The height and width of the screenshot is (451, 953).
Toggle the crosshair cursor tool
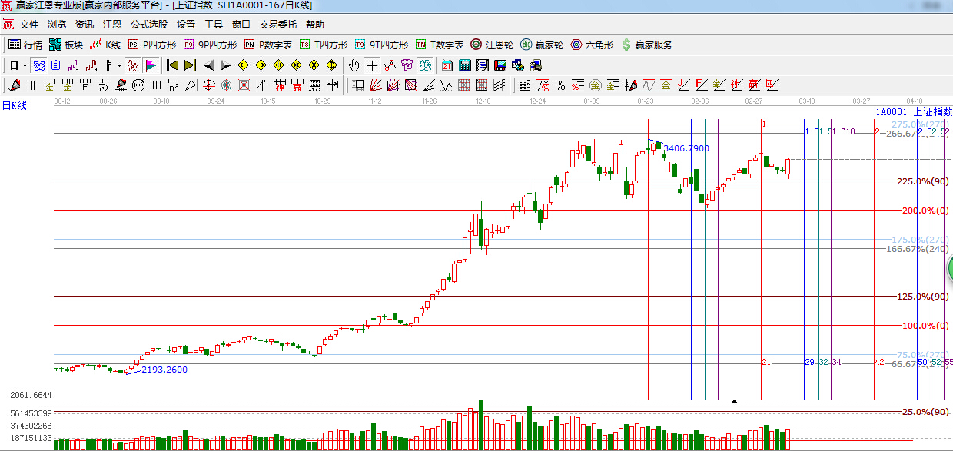click(x=372, y=65)
